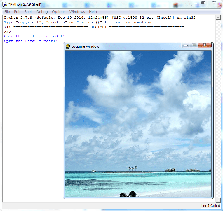Open the Edit menu
This screenshot has width=223, height=211.
(x=17, y=12)
